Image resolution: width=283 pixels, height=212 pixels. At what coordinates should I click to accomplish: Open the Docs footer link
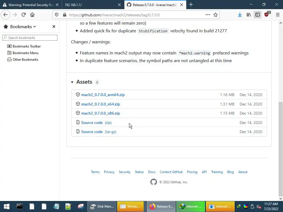[152, 172]
